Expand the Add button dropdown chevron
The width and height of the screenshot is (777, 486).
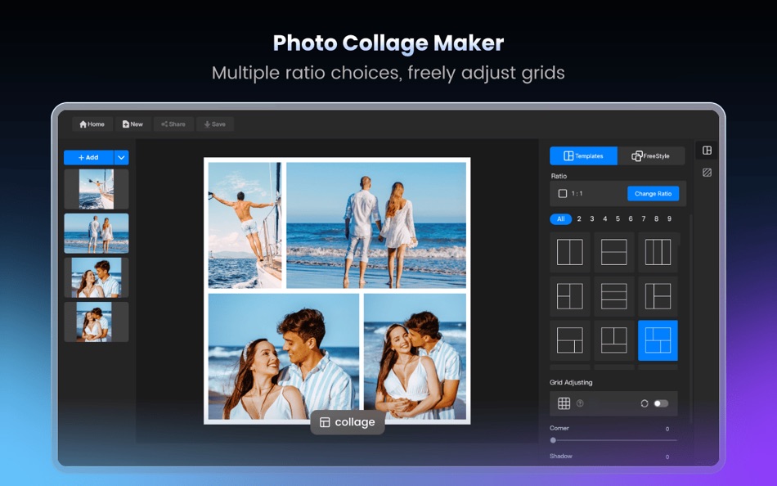point(121,156)
